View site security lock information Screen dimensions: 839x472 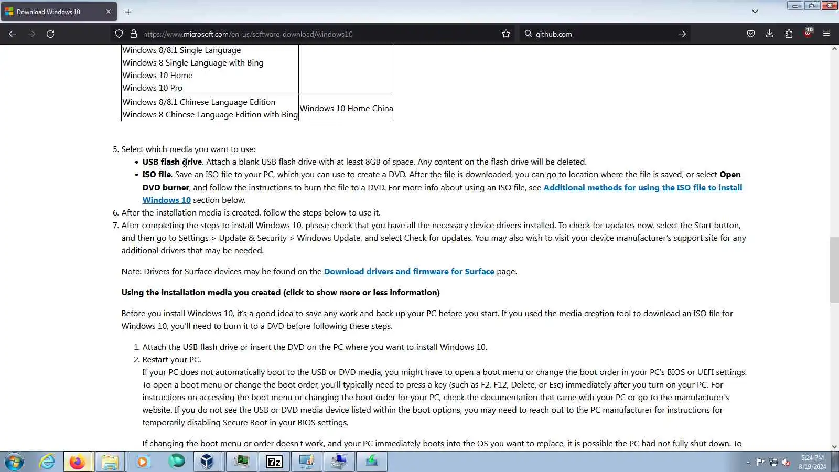pyautogui.click(x=134, y=34)
